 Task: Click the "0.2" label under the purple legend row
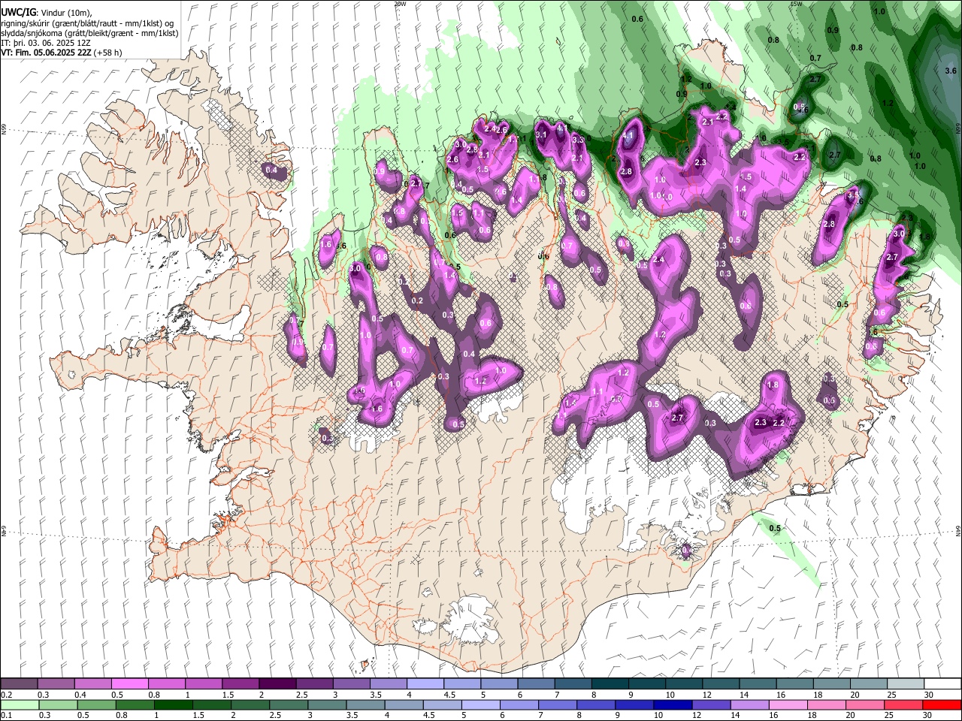tap(6, 695)
